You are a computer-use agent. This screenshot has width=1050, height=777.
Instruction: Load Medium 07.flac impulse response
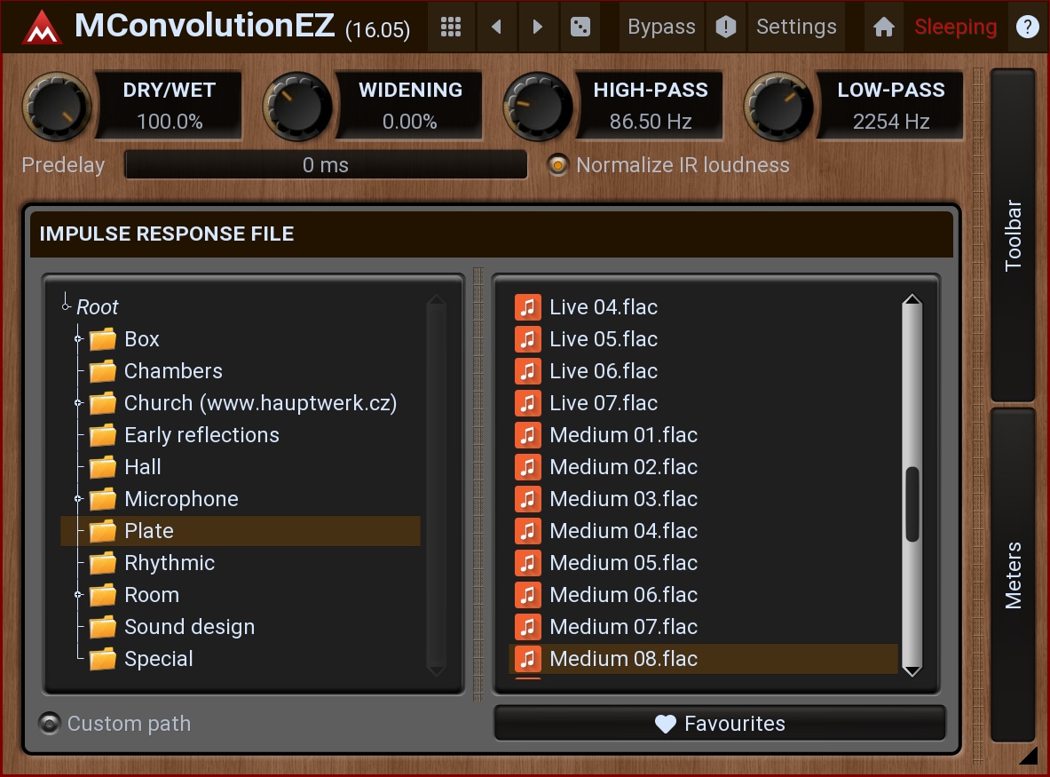tap(703, 626)
